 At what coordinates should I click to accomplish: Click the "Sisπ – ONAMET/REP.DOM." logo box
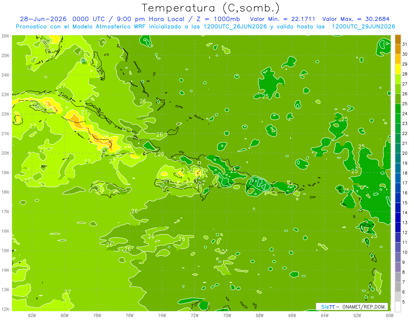click(352, 307)
